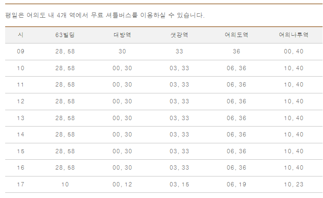The height and width of the screenshot is (198, 323).
Task: Select 63빌딩 times '28, 58' in 13 row
Action: point(65,118)
